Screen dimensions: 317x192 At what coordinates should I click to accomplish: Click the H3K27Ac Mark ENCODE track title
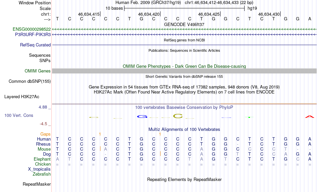click(x=184, y=92)
